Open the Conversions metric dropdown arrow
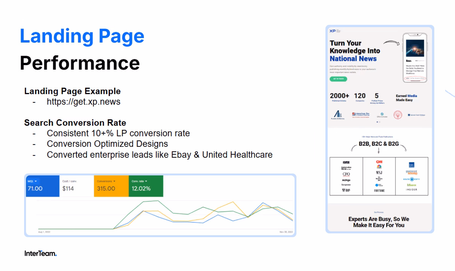This screenshot has height=271, width=455. [x=115, y=181]
